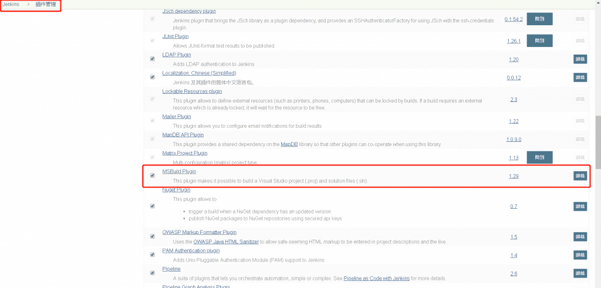Click PAM Authentication version 1.4 link

(514, 256)
